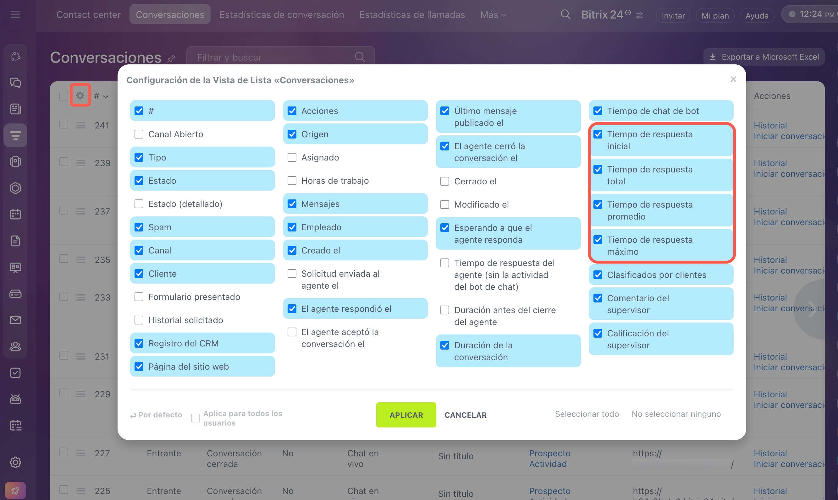Open the Bitrix24 settings toggle icon

click(x=639, y=15)
